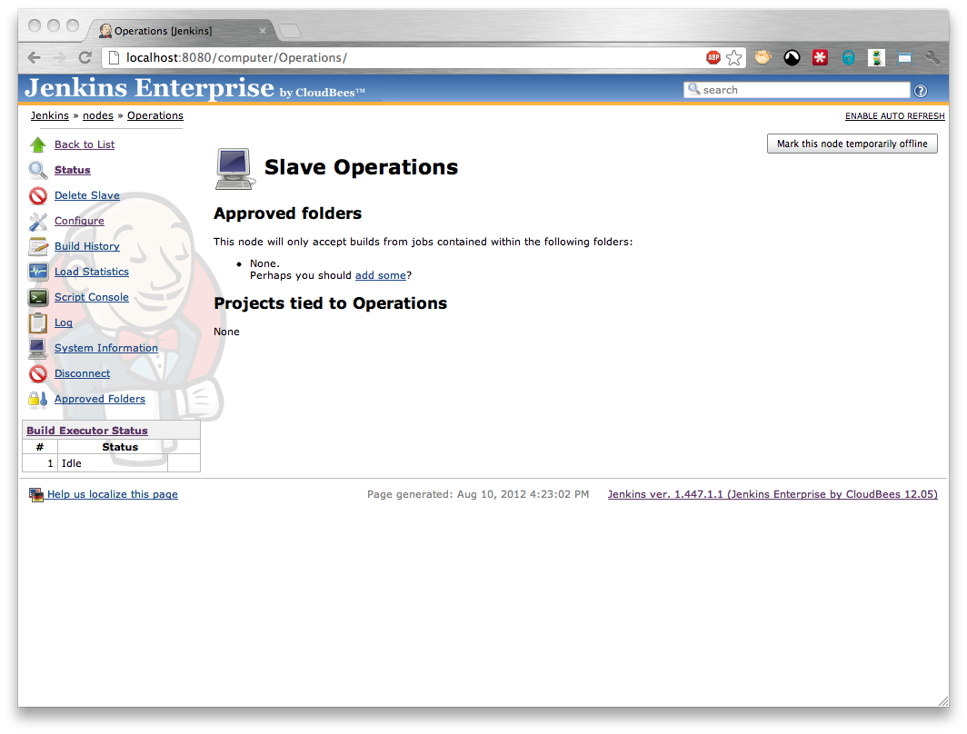Open the Back to List link
The height and width of the screenshot is (734, 967).
(85, 144)
